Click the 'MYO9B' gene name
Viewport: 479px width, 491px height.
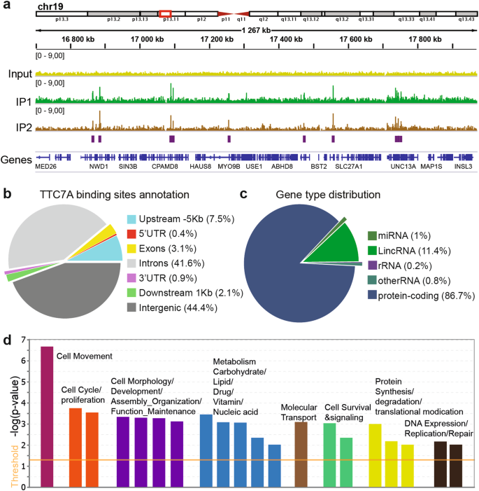[x=229, y=167]
